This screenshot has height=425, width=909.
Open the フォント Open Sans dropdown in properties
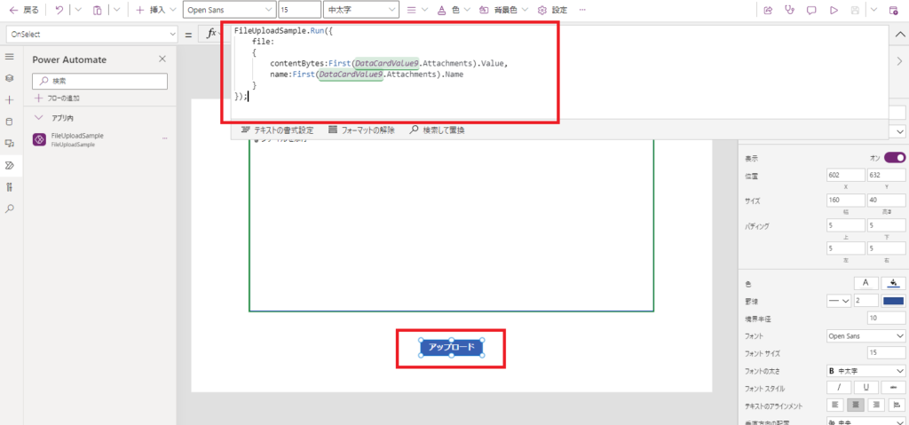coord(866,335)
